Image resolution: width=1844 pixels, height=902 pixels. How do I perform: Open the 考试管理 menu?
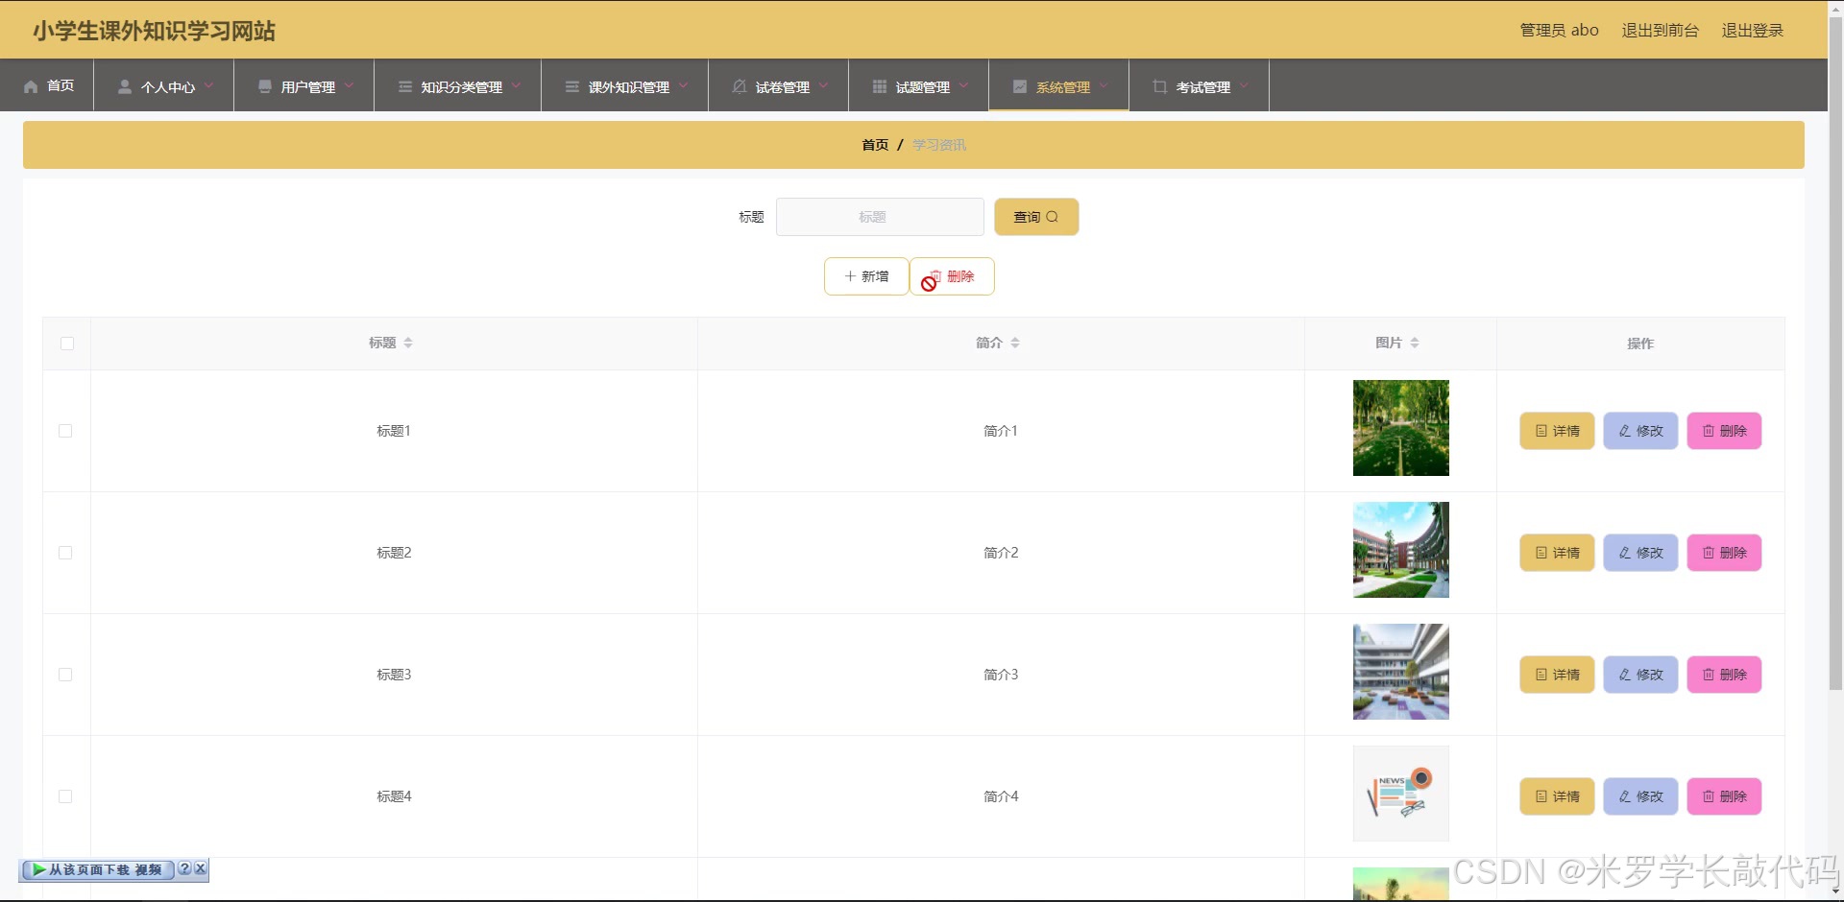1200,85
